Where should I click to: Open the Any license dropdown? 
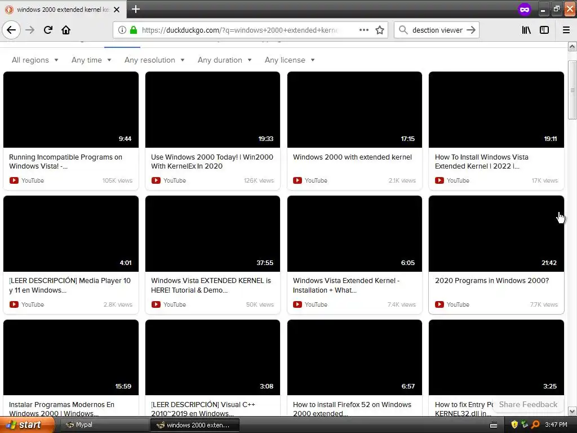pyautogui.click(x=290, y=60)
